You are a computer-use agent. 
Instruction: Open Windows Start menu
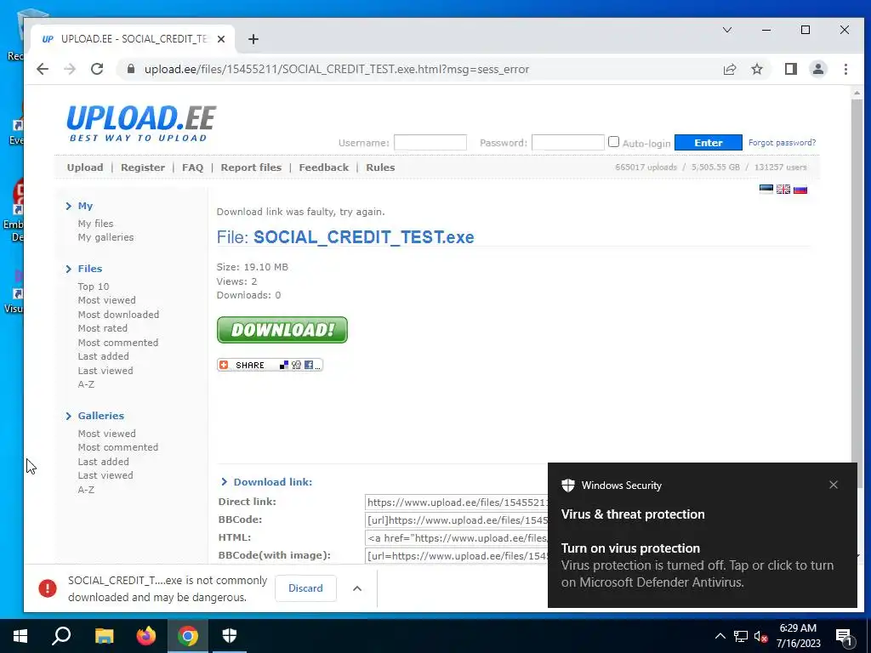coord(20,636)
